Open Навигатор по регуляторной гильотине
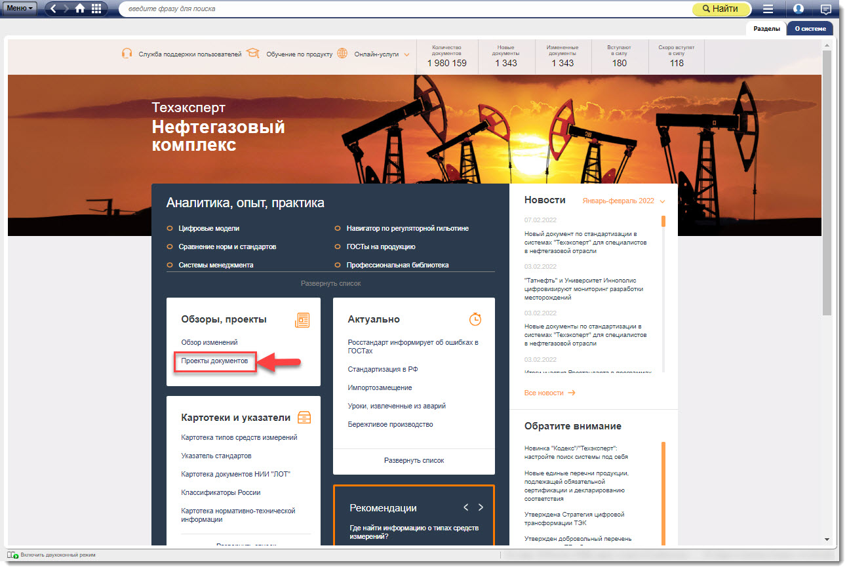849x571 pixels. [x=407, y=228]
